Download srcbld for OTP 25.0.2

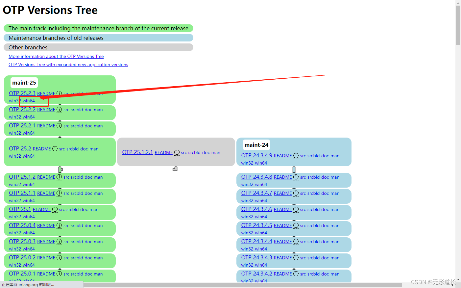click(x=77, y=258)
